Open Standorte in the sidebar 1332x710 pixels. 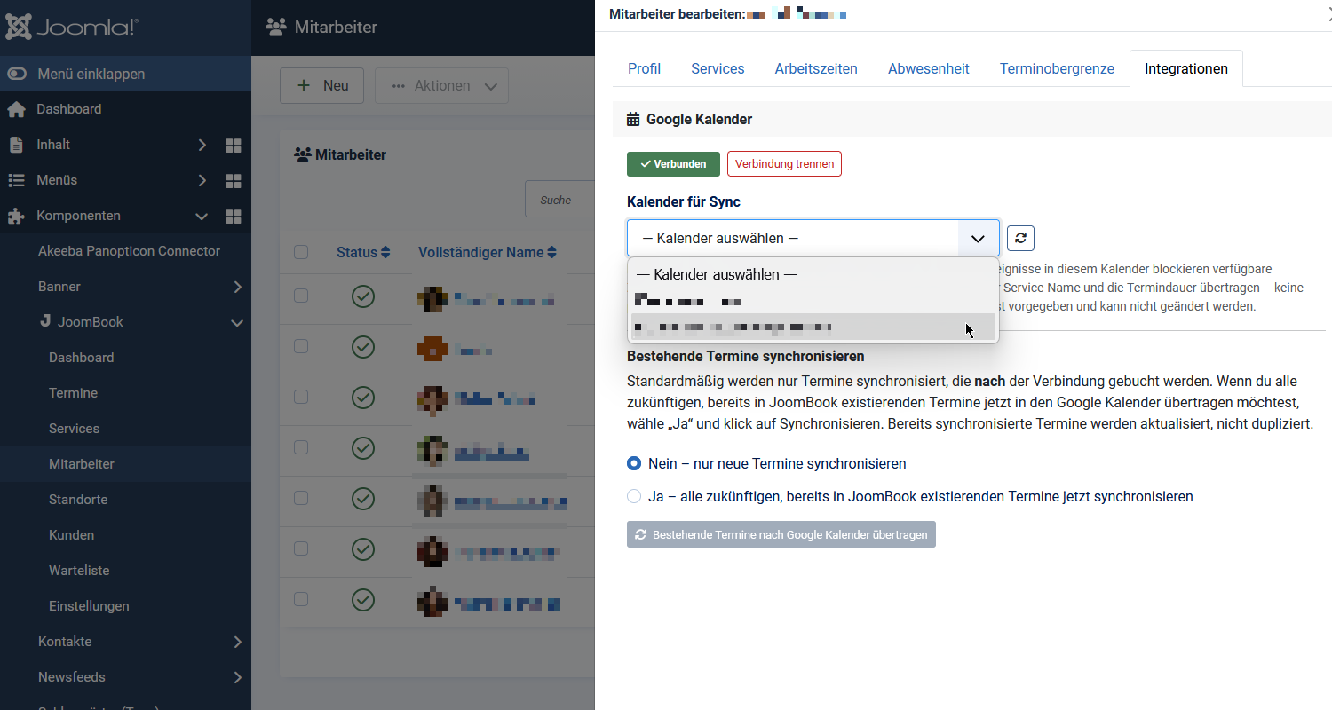(78, 500)
